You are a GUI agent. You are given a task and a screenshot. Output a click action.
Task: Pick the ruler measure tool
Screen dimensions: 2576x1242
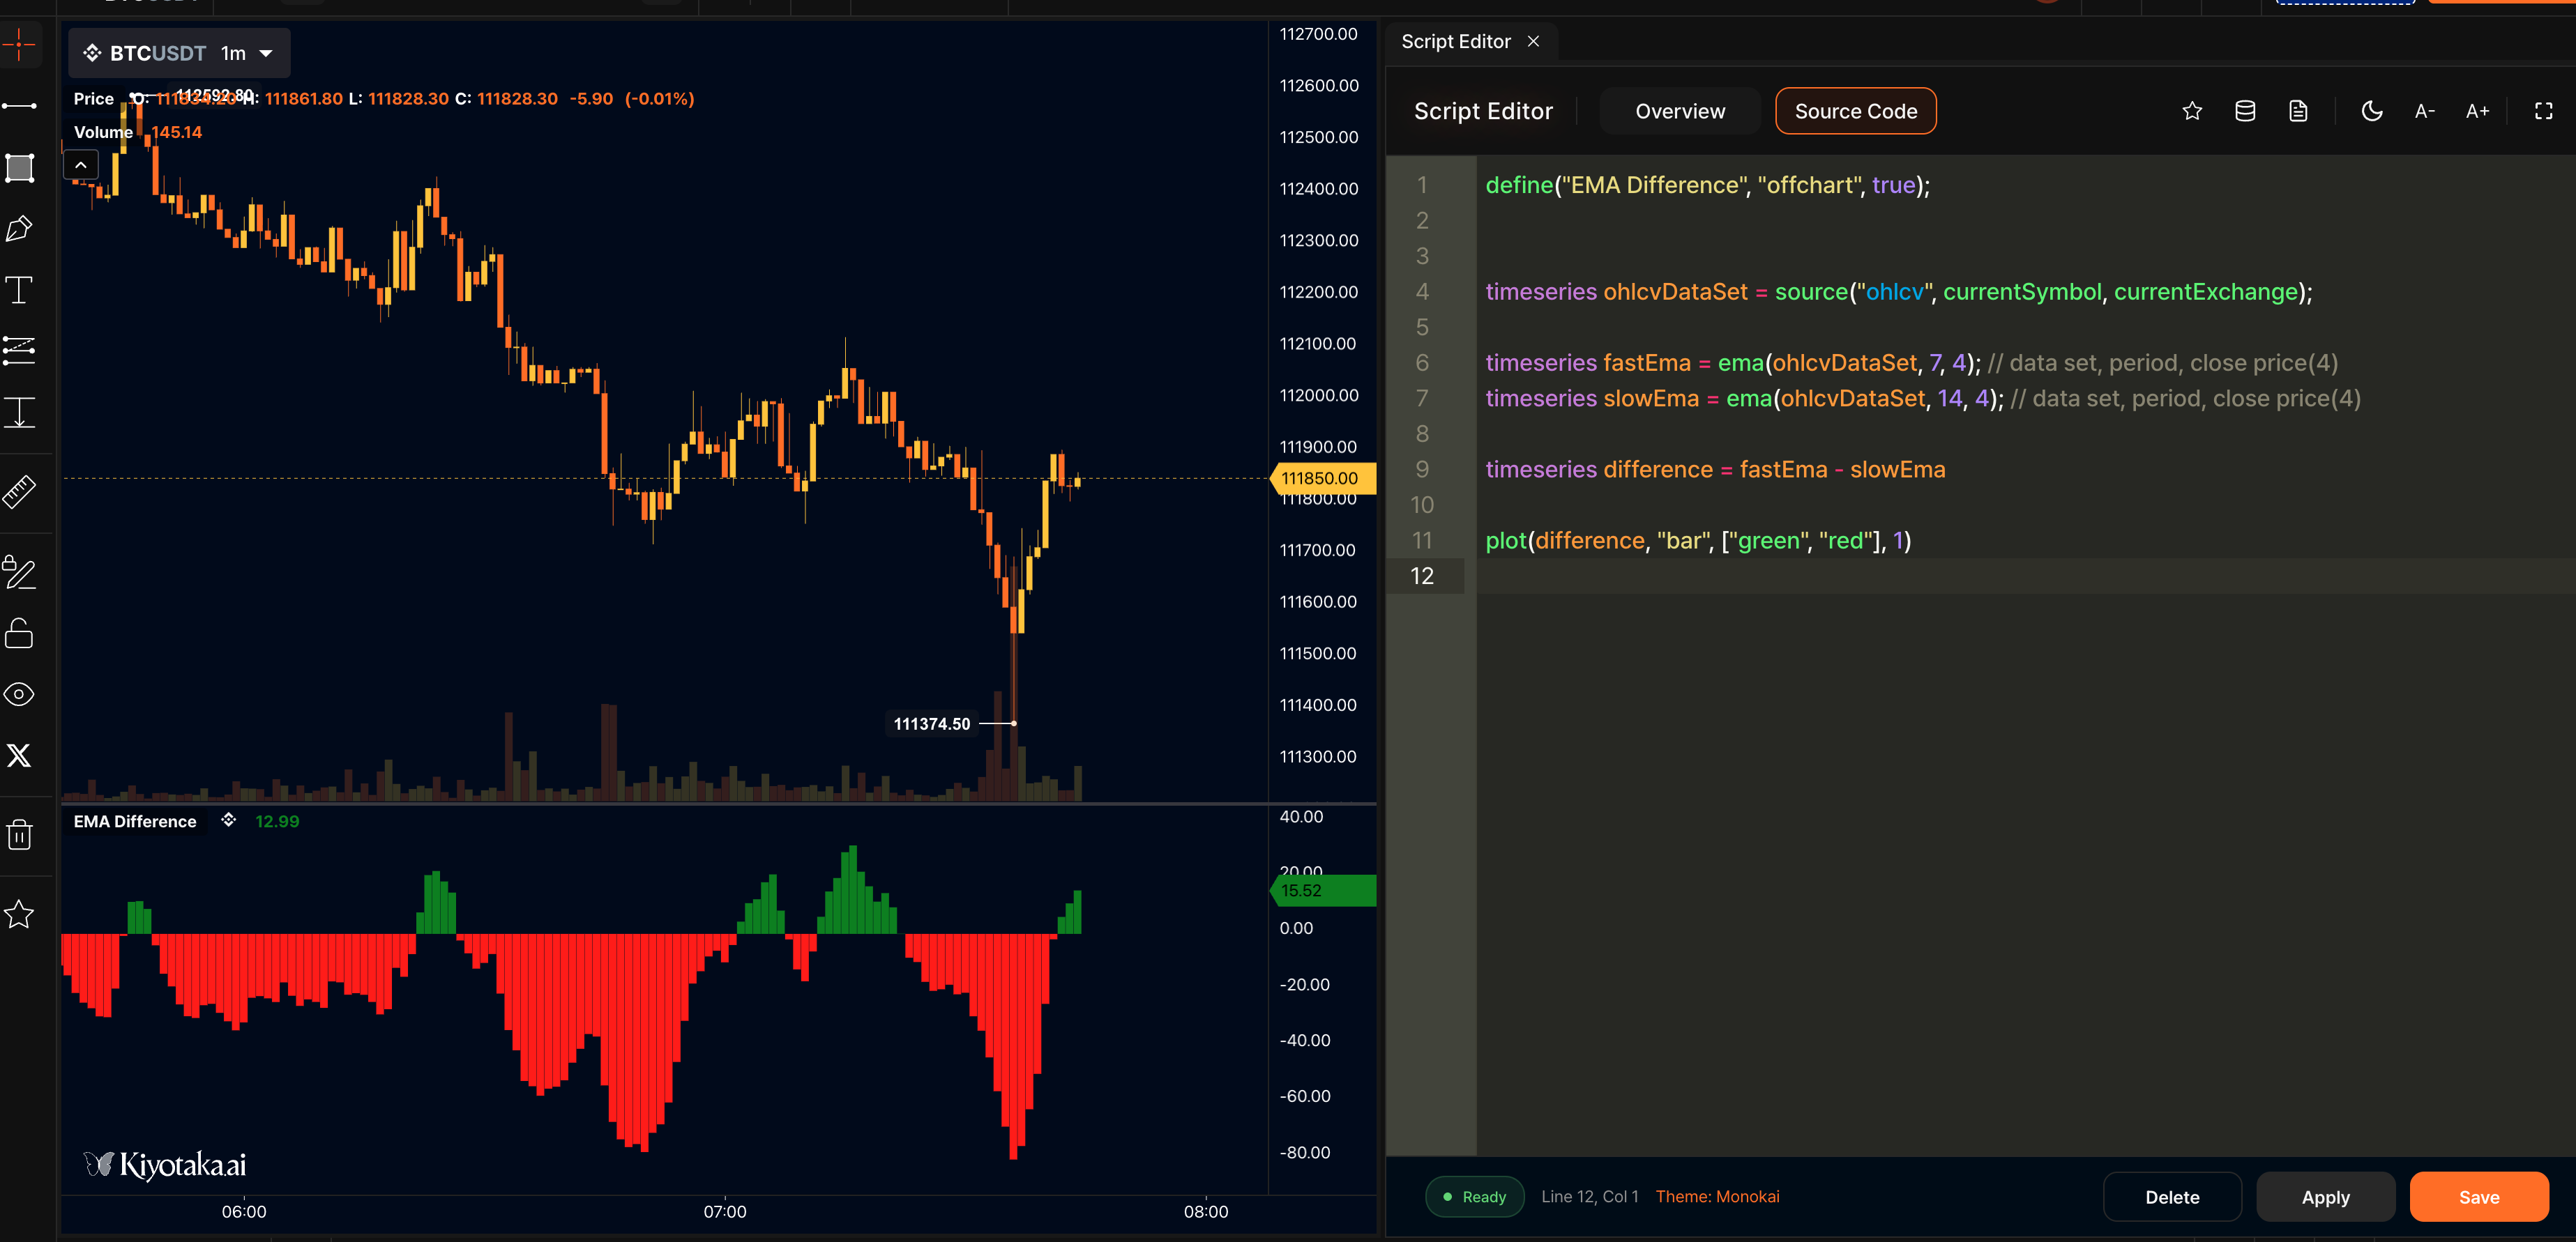pyautogui.click(x=19, y=491)
